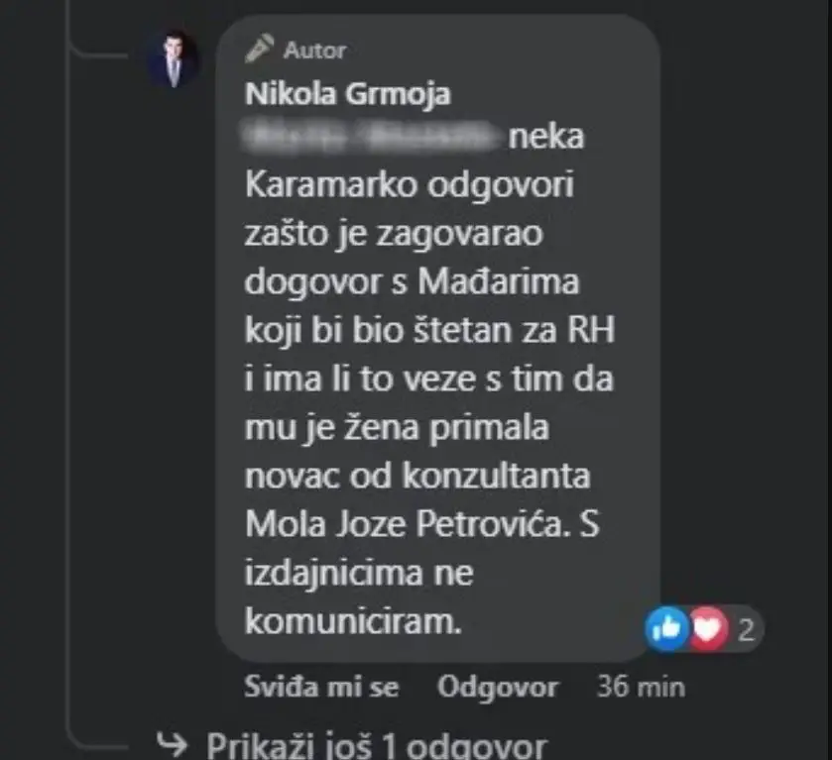Image resolution: width=832 pixels, height=760 pixels.
Task: Click the closing word komuniciram
Action: pos(353,621)
